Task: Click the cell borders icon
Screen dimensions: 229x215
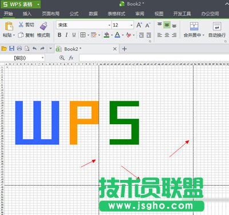Action: pos(83,35)
